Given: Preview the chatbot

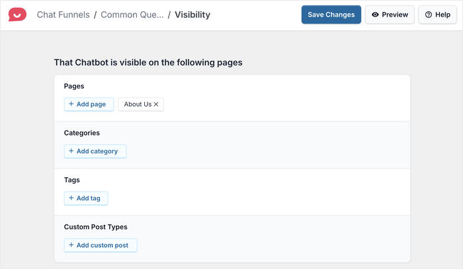Looking at the screenshot, I should tap(390, 15).
